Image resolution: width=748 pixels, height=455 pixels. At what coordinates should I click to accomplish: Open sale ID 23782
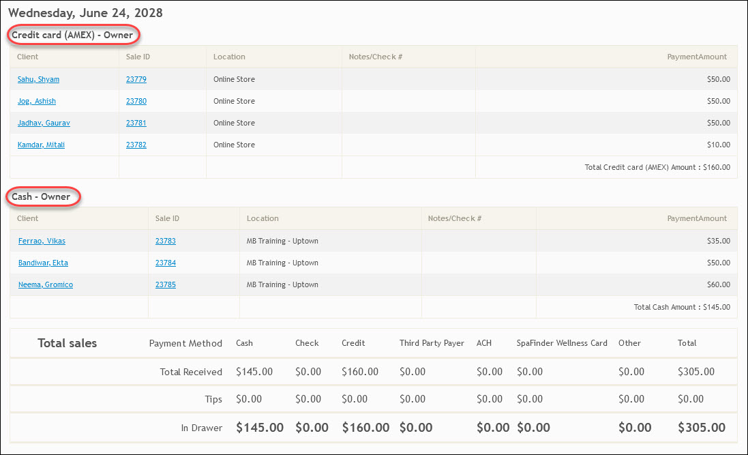tap(136, 145)
